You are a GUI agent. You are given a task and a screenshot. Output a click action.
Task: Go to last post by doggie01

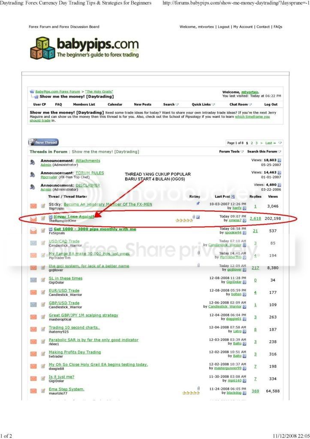[x=244, y=319]
